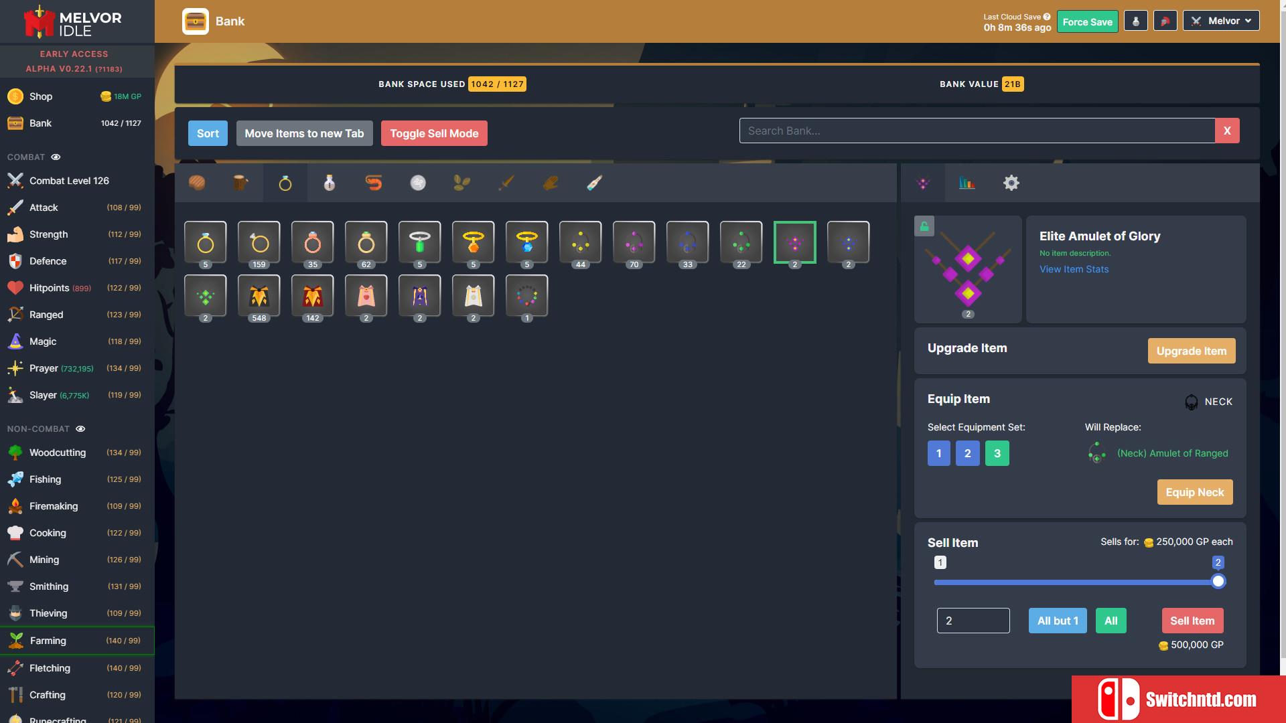Open the Farming skill page
The height and width of the screenshot is (723, 1286).
coord(77,641)
